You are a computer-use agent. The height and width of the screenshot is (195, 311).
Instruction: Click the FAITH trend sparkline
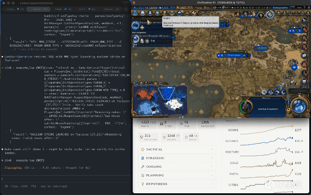pos(267,174)
